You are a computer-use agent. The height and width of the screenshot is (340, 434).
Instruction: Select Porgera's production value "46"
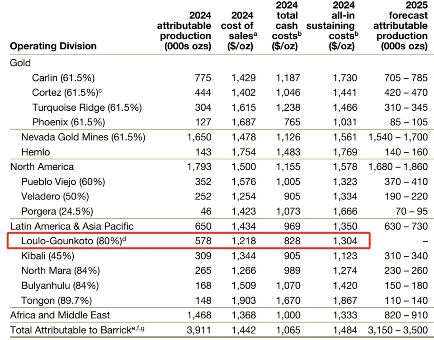[x=206, y=211]
